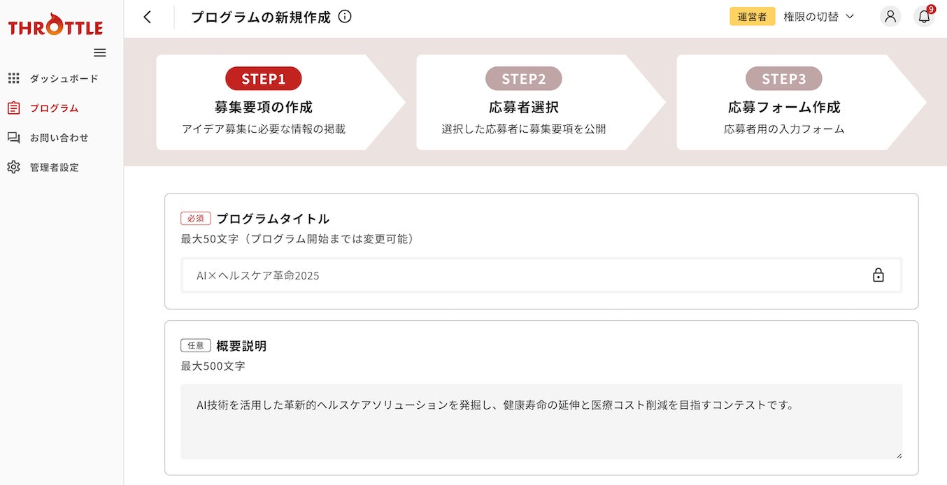This screenshot has width=947, height=485.
Task: Toggle the hamburger sidebar menu
Action: [100, 52]
